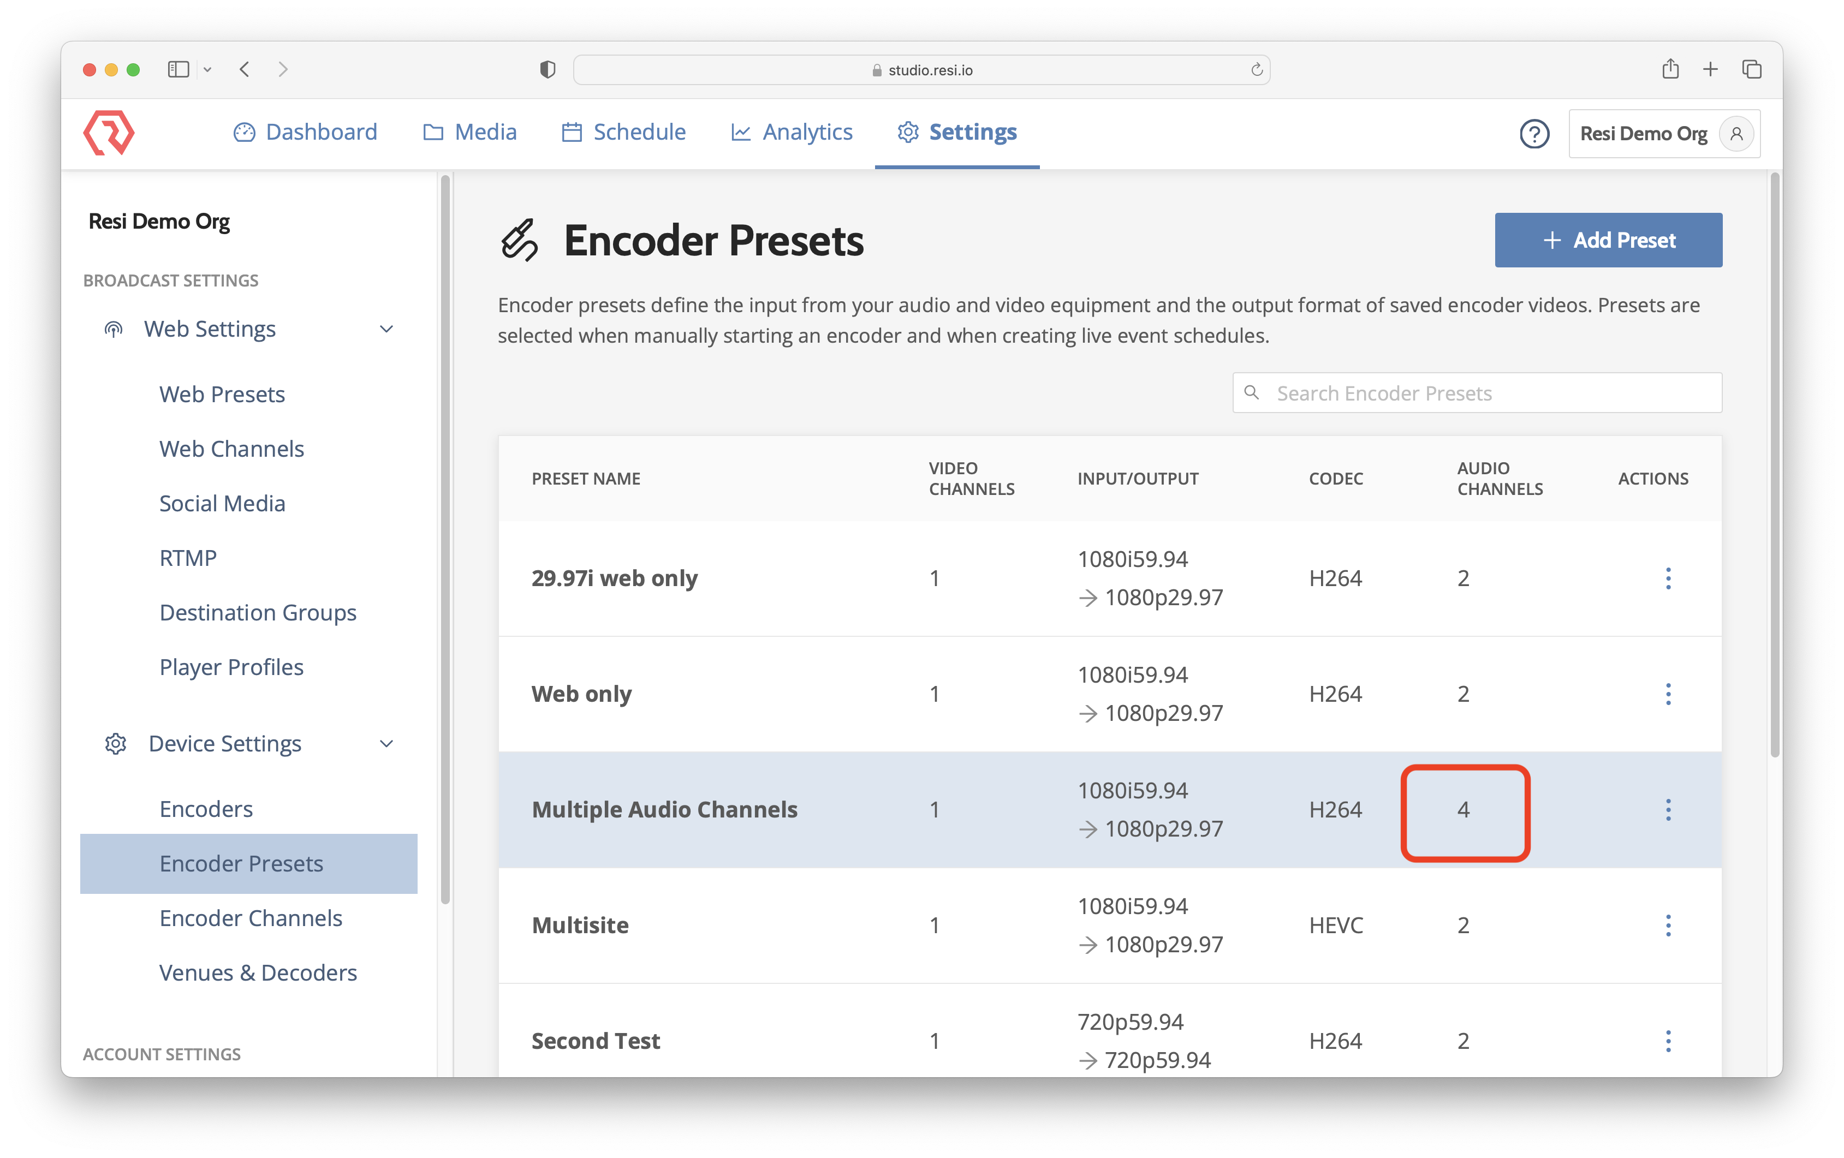Open Safari tab overview icon
1844x1158 pixels.
point(1751,70)
